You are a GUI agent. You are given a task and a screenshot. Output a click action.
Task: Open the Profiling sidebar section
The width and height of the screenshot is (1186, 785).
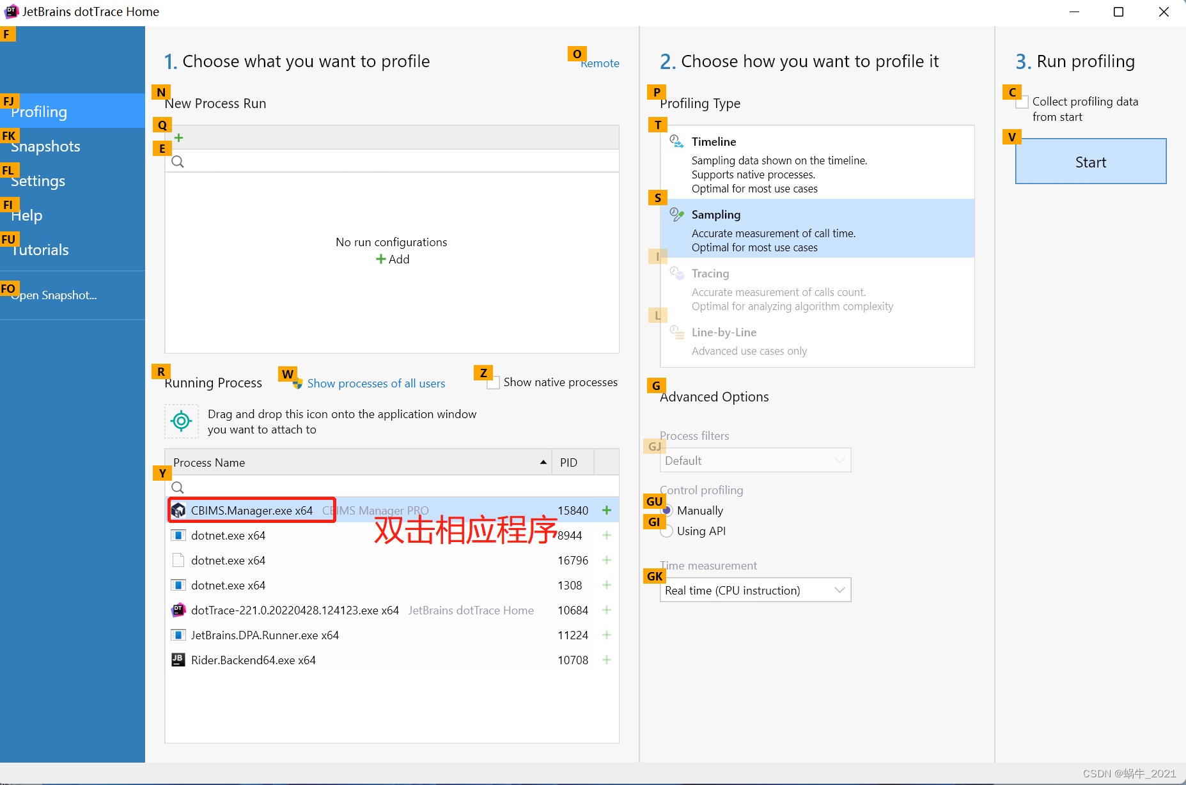click(x=72, y=111)
